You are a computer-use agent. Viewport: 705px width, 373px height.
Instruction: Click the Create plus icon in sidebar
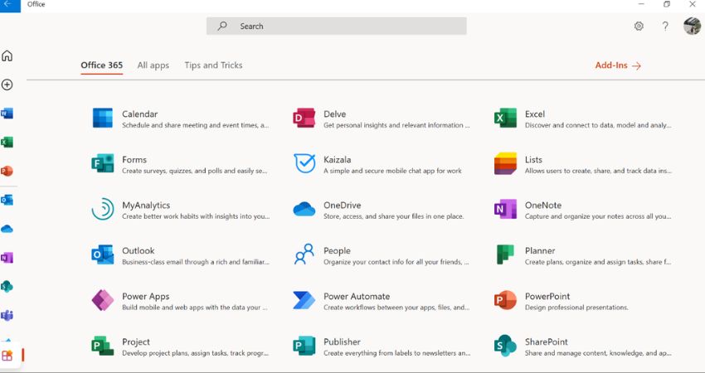7,85
